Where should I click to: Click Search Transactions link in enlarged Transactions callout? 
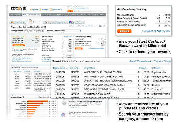tap(140, 61)
